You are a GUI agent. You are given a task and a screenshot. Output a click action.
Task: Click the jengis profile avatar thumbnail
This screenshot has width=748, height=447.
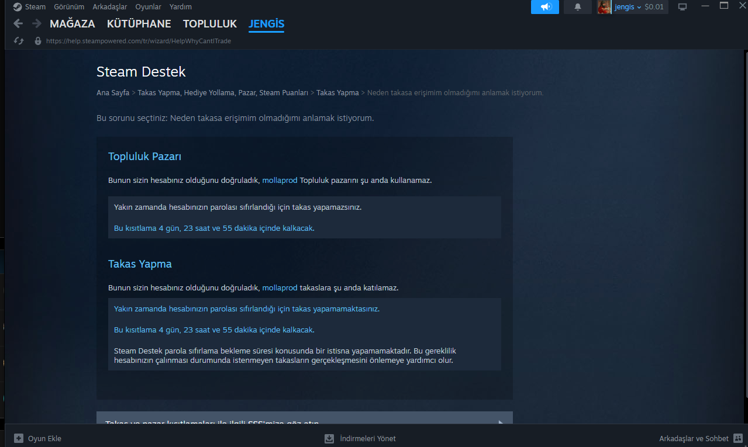(604, 7)
